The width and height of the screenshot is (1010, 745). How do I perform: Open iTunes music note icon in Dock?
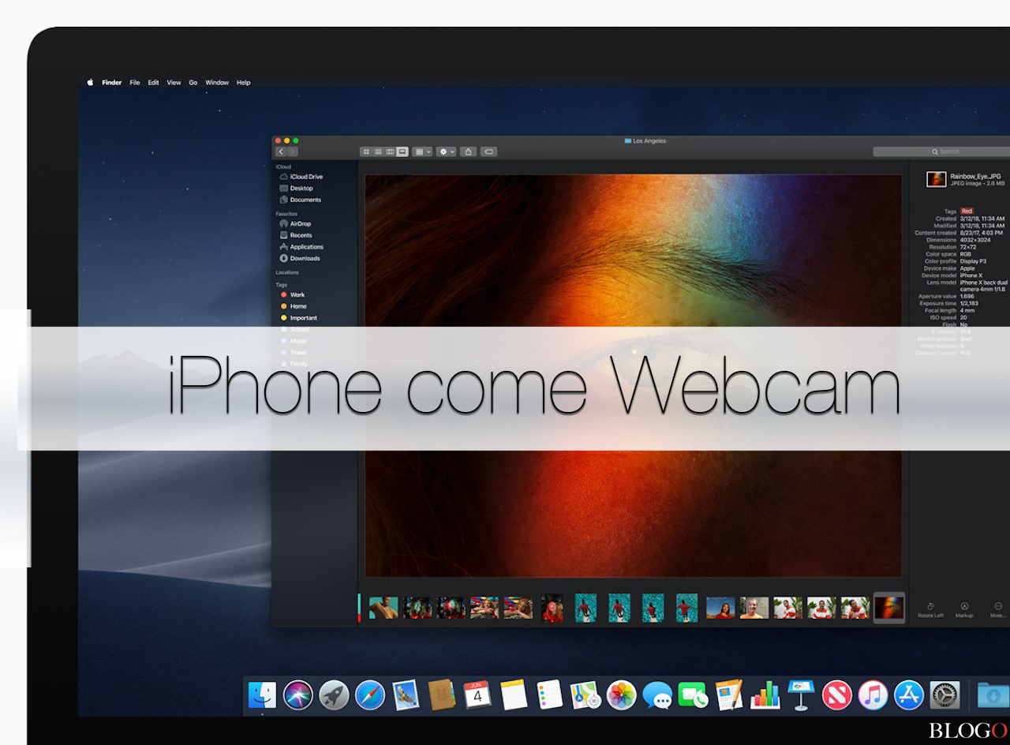pos(873,695)
